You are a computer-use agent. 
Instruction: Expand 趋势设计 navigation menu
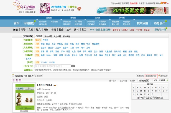point(161,23)
